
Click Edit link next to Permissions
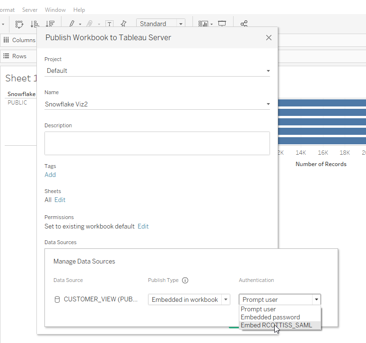pyautogui.click(x=143, y=226)
